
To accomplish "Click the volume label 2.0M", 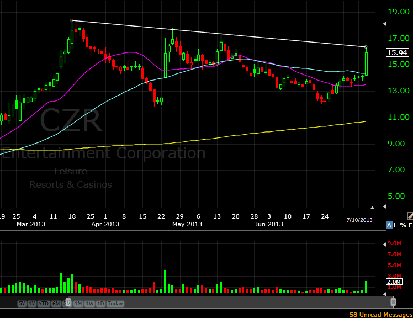I will tap(394, 282).
